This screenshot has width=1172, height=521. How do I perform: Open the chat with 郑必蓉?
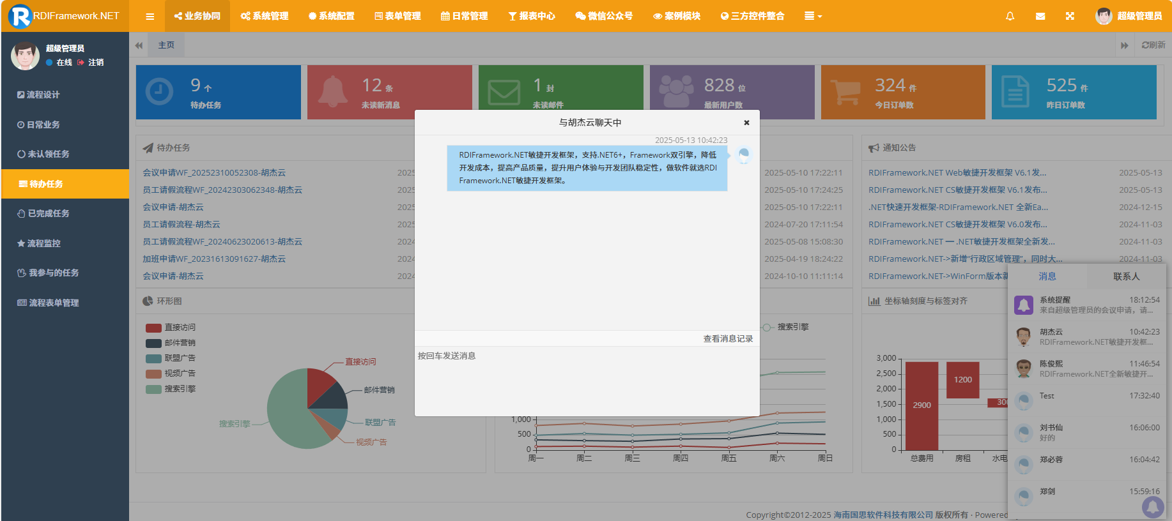click(x=1087, y=464)
